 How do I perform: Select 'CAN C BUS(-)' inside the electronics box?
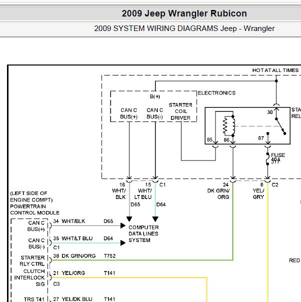pyautogui.click(x=154, y=113)
